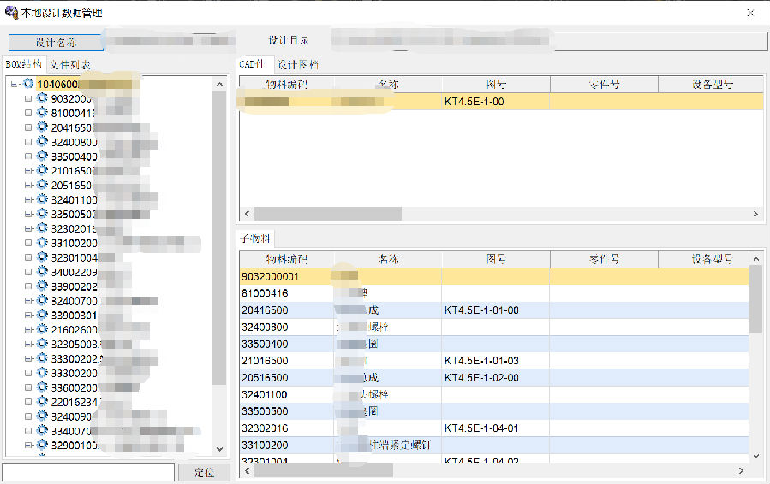This screenshot has width=770, height=484.
Task: Click the BOM tree vertical scrollbar thumb
Action: [x=219, y=238]
